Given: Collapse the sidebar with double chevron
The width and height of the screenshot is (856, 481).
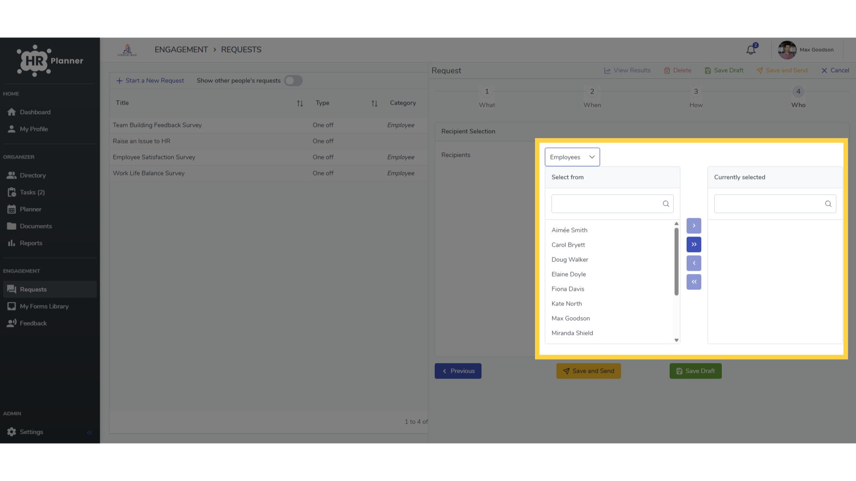Looking at the screenshot, I should tap(89, 432).
